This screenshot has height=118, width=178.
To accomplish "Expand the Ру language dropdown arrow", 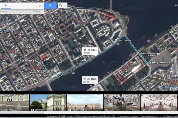I will pyautogui.click(x=66, y=5).
